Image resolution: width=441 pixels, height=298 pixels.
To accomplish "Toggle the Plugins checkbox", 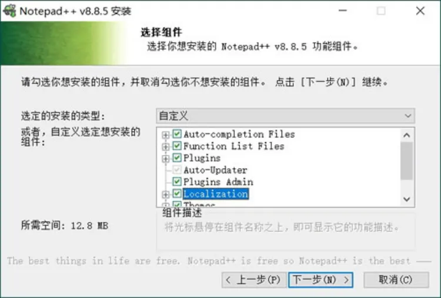I will click(177, 158).
